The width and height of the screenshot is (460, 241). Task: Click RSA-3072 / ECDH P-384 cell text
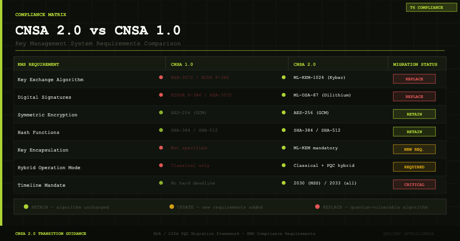(200, 77)
